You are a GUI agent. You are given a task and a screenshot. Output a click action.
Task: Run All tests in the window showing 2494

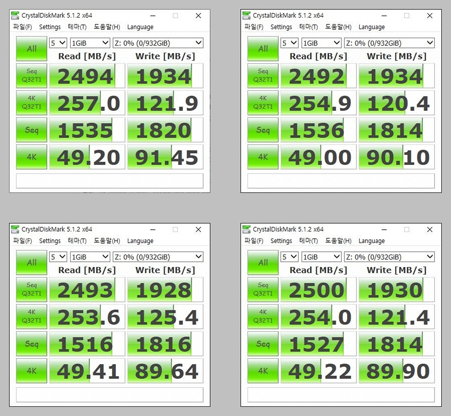tap(32, 48)
